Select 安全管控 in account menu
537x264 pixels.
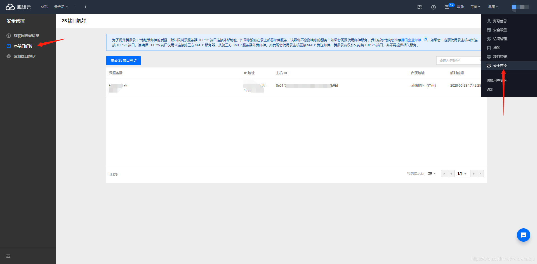coord(509,66)
